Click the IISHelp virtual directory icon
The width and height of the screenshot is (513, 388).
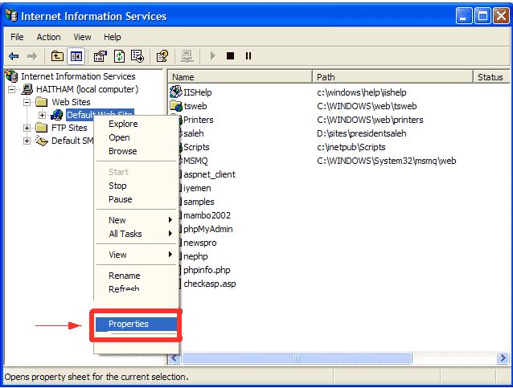[176, 92]
